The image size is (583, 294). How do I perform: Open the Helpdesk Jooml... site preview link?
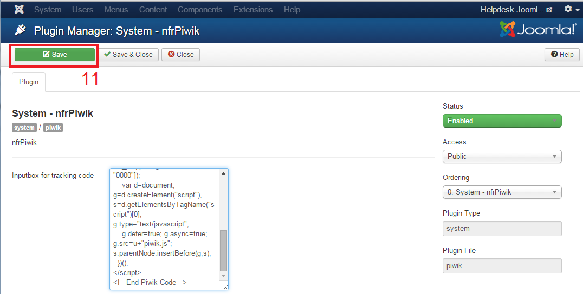point(516,10)
